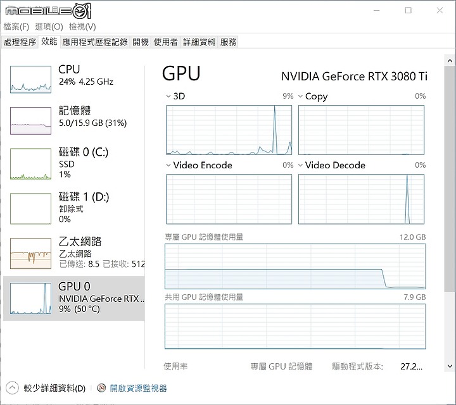The height and width of the screenshot is (405, 456).
Task: Select the 磁碟 1 (D:) graph thumbnail
Action: (x=30, y=209)
